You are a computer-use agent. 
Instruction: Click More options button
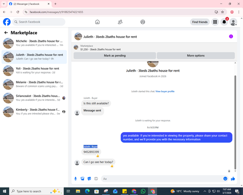196,56
